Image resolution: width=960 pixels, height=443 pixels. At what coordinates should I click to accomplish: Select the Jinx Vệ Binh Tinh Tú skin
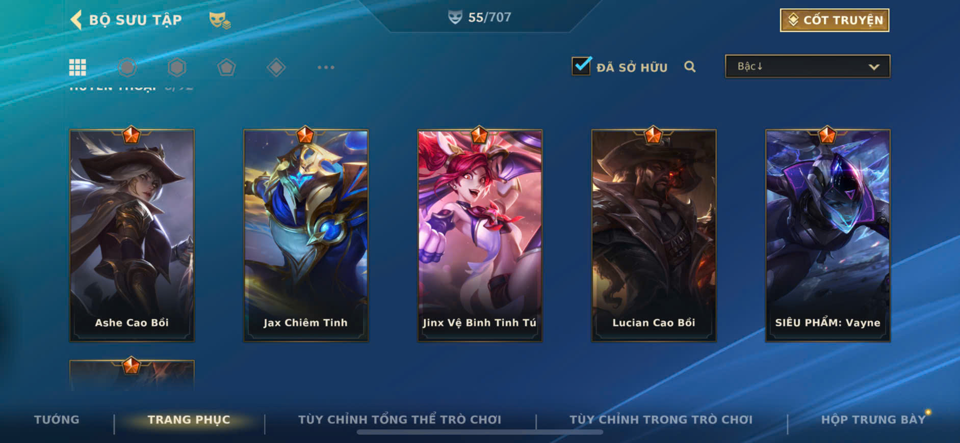click(480, 235)
